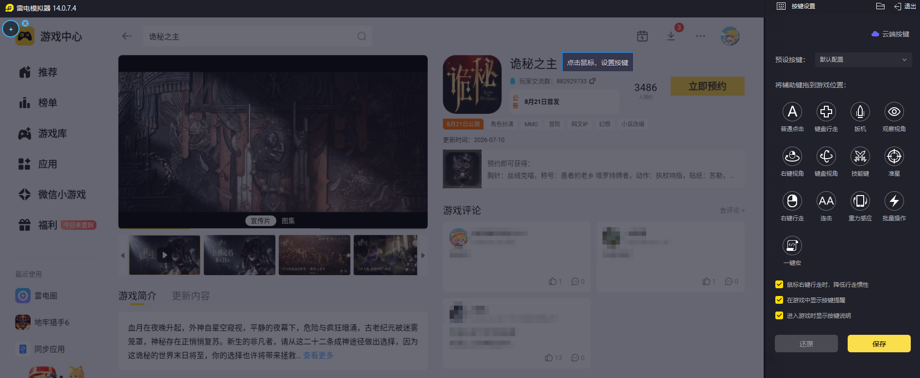Image resolution: width=920 pixels, height=378 pixels.
Task: Open the calendar reservation icon
Action: 642,36
